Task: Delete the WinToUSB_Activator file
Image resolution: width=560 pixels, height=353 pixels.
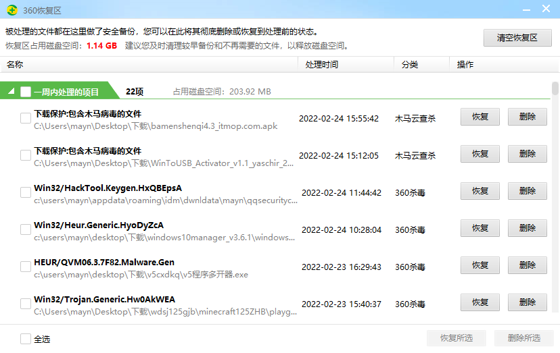Action: 528,154
